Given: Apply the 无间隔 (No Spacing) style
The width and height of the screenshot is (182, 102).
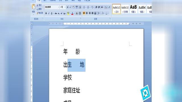Looking at the screenshot, I should 125,9.
